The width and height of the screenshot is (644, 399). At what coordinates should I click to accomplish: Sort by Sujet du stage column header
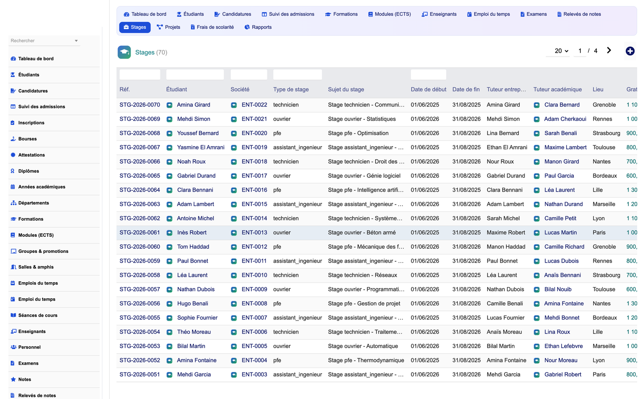pyautogui.click(x=346, y=90)
